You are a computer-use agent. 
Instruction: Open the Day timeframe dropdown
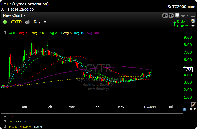40,22
